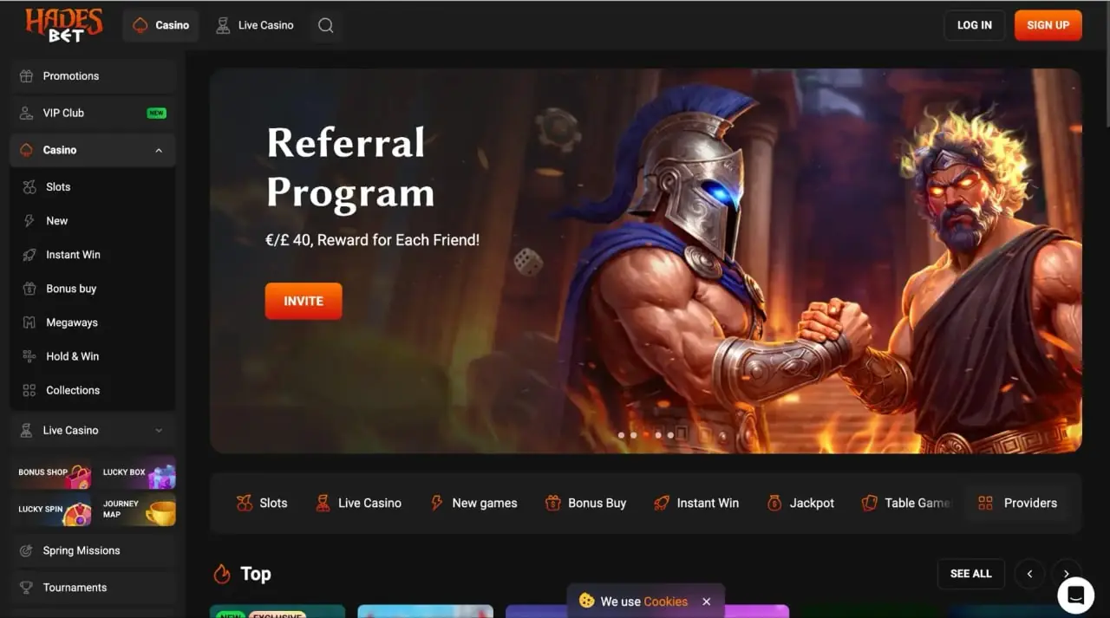Click the Slots cherry icon in sidebar
This screenshot has width=1110, height=618.
29,186
